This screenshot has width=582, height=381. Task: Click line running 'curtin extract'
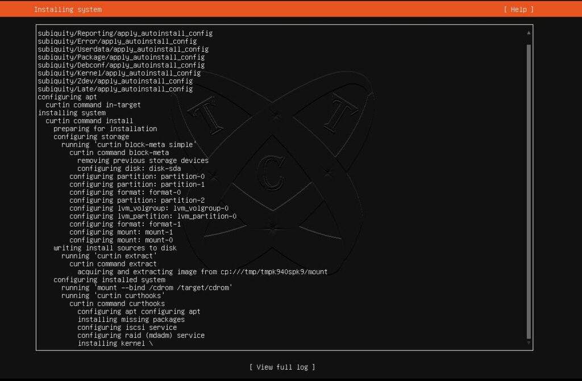109,256
